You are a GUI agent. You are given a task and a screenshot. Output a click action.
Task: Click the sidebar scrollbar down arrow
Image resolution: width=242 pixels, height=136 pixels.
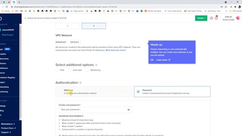coord(20,119)
